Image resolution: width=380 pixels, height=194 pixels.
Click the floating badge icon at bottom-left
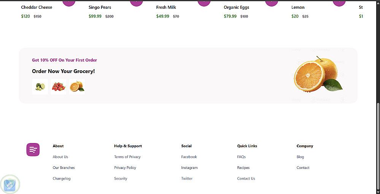point(10,185)
